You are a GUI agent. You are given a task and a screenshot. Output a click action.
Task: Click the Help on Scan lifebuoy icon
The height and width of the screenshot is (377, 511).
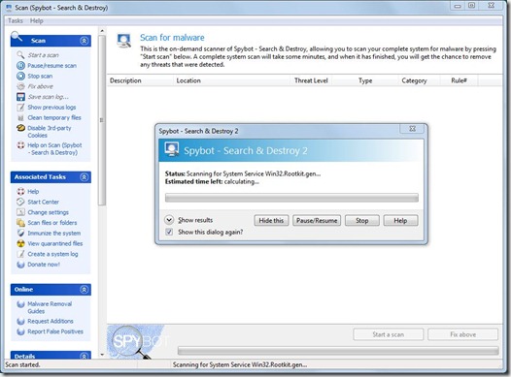tap(20, 145)
